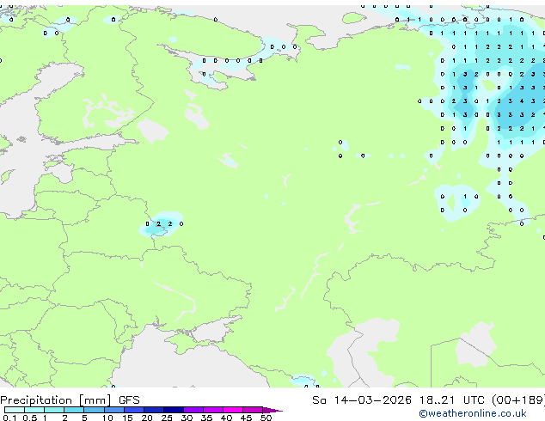The height and width of the screenshot is (421, 545).
Task: Click the "Precipitation [mm]" title text
Action: click(56, 400)
